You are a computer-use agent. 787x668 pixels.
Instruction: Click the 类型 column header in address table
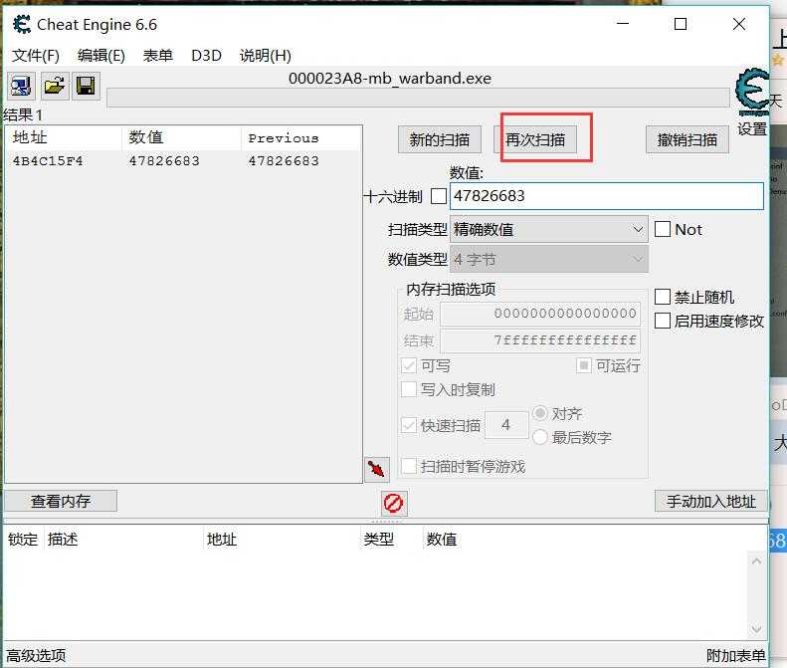coord(390,540)
